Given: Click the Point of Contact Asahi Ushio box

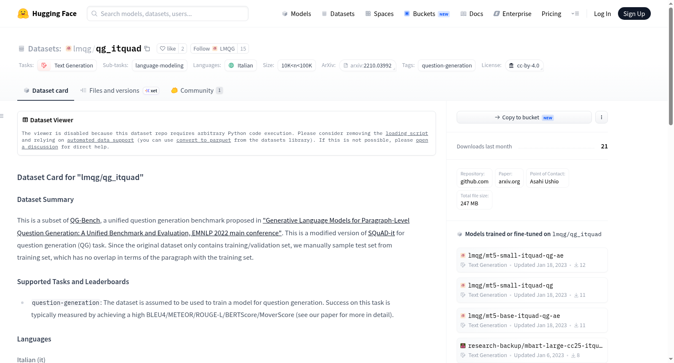Looking at the screenshot, I should point(548,178).
